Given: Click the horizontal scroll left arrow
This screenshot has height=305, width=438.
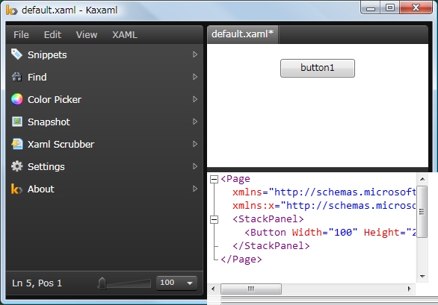Looking at the screenshot, I should pyautogui.click(x=214, y=289).
